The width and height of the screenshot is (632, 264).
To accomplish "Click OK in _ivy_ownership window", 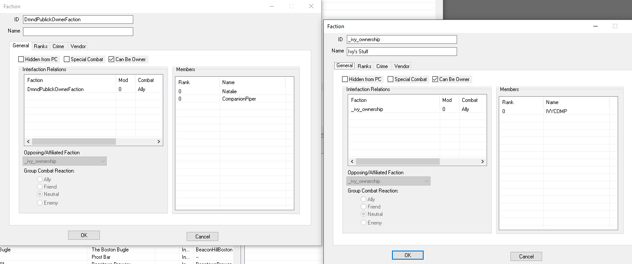I will [x=408, y=255].
